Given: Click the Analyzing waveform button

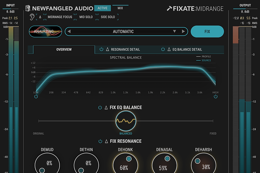Looking at the screenshot, I should click(x=46, y=32).
